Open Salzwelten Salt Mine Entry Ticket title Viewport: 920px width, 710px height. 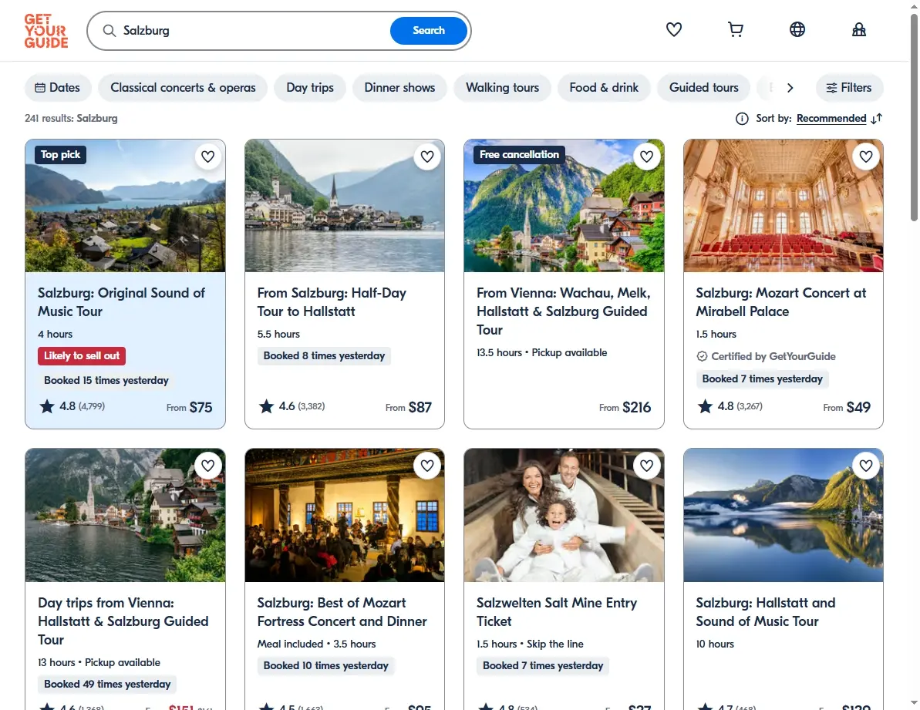(x=556, y=612)
